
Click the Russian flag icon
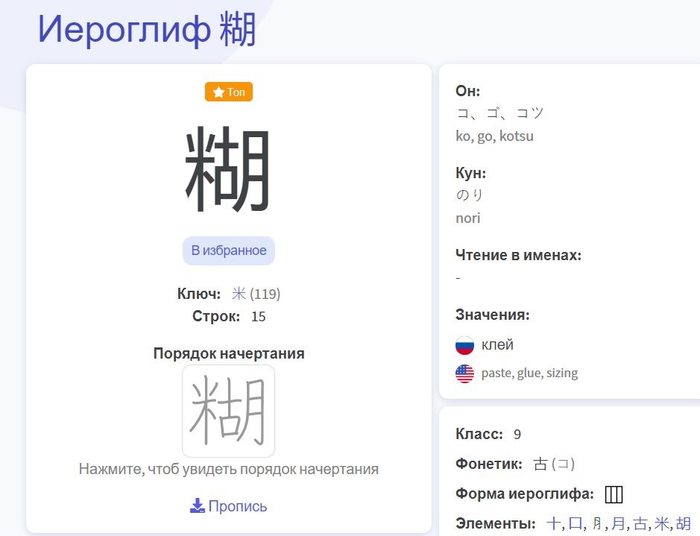464,345
